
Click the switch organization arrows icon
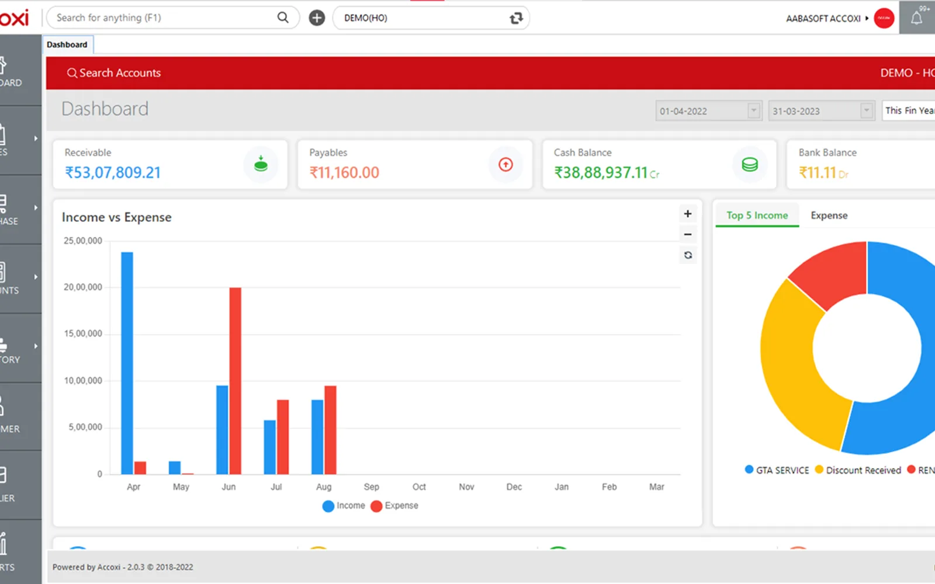pos(516,18)
